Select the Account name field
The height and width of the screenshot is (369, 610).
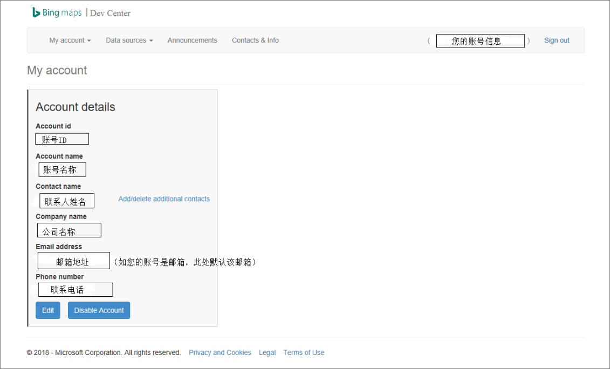click(62, 169)
